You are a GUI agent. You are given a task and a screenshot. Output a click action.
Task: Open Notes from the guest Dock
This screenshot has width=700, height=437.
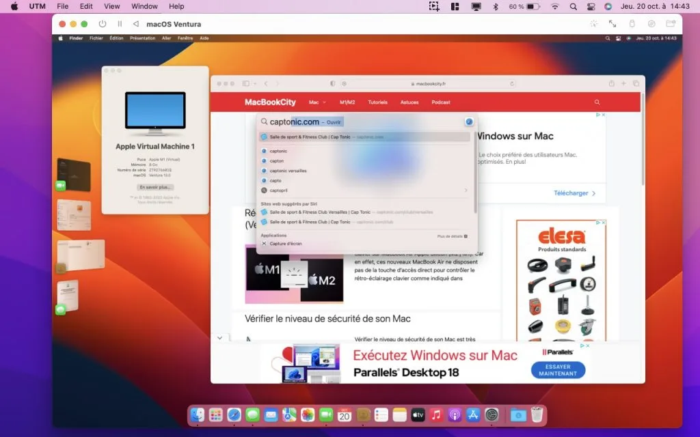point(399,415)
